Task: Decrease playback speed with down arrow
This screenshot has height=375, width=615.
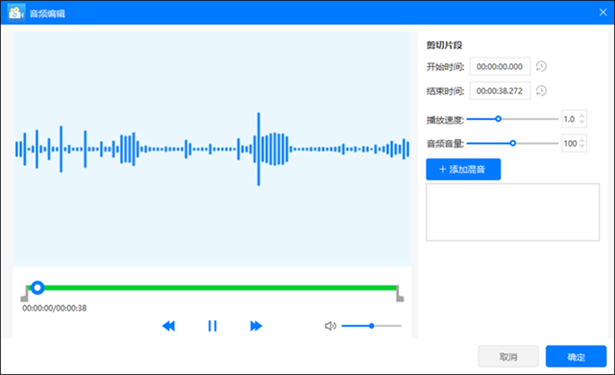Action: tap(582, 122)
